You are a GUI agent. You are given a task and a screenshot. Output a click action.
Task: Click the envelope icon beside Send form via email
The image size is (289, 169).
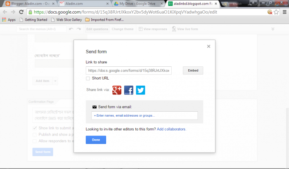[95, 107]
